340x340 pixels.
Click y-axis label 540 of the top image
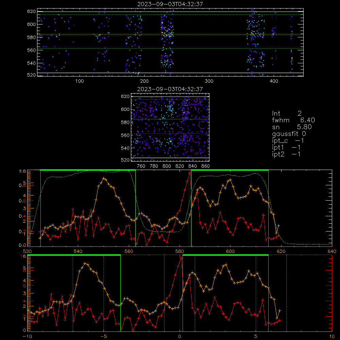pos(31,63)
